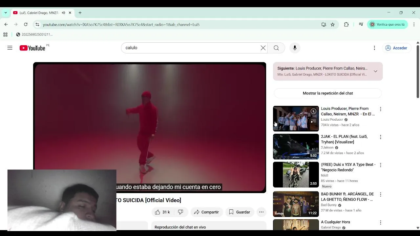Start voice search with the microphone icon
Screen dimensions: 420x236
click(x=295, y=48)
